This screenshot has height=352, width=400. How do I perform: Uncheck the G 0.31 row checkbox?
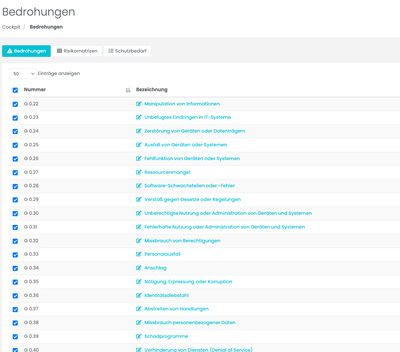coord(15,227)
